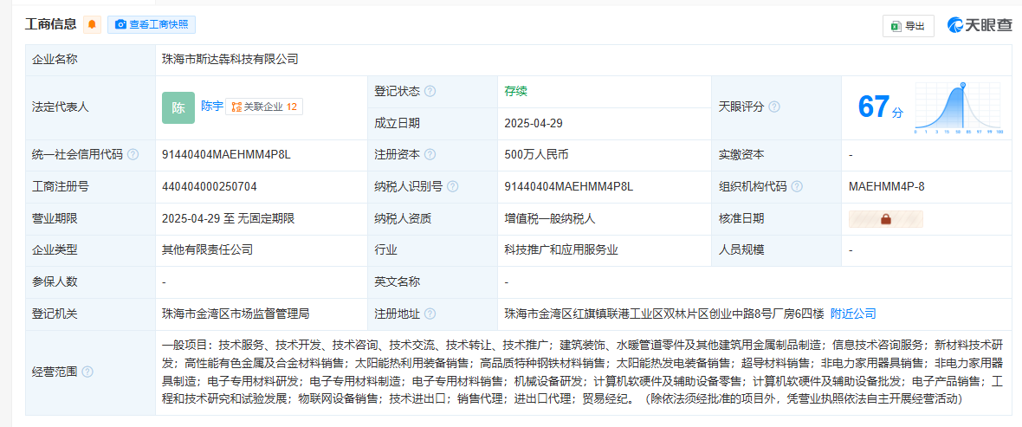Screen dimensions: 1022x427
Task: Click the 经营范围 business scope paragraph
Action: pyautogui.click(x=582, y=372)
